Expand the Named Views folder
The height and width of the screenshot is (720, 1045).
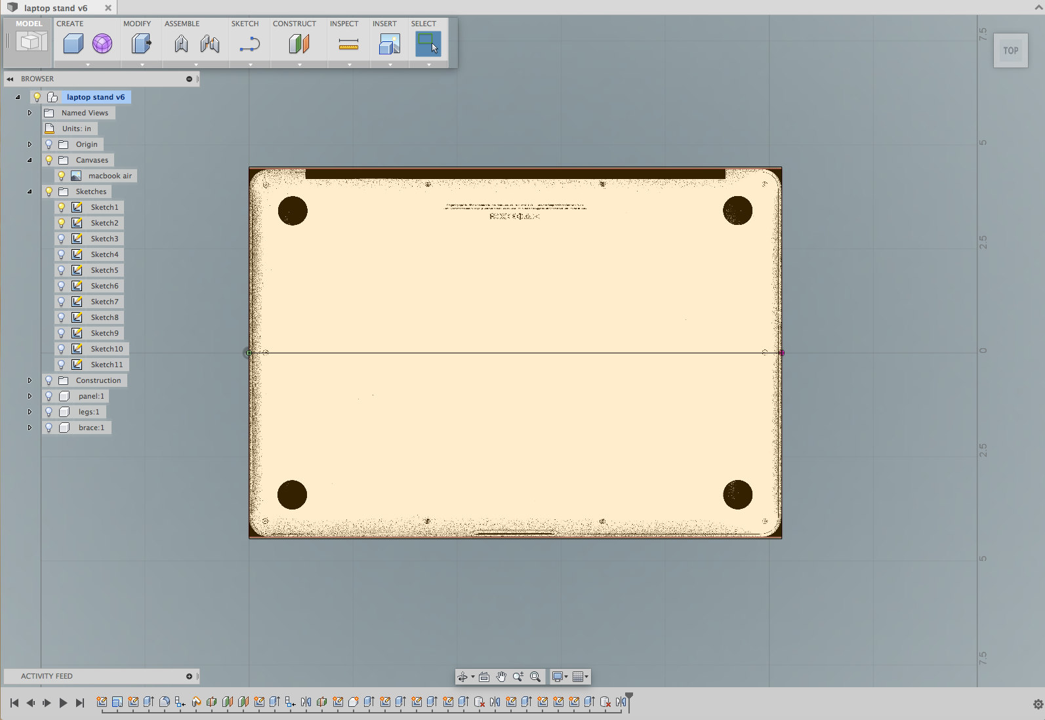tap(30, 113)
